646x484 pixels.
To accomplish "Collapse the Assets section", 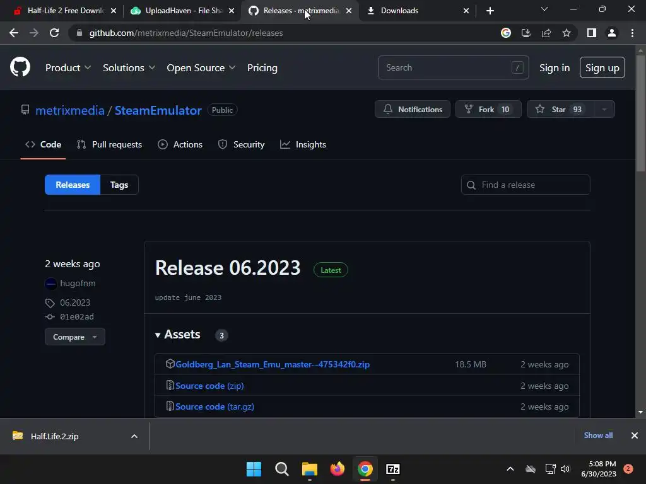I will coord(177,335).
